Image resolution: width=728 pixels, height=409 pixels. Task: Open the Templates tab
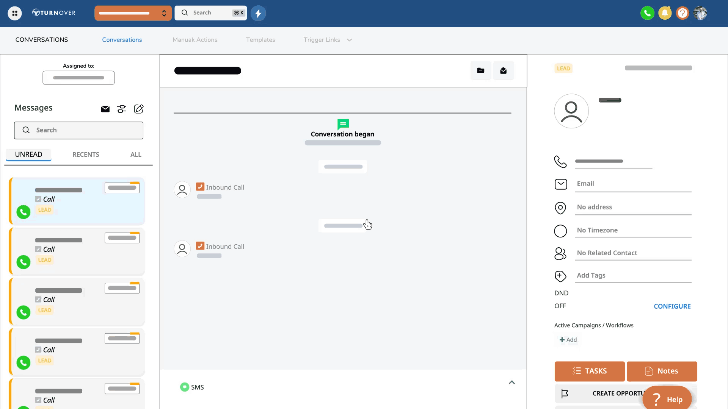260,40
